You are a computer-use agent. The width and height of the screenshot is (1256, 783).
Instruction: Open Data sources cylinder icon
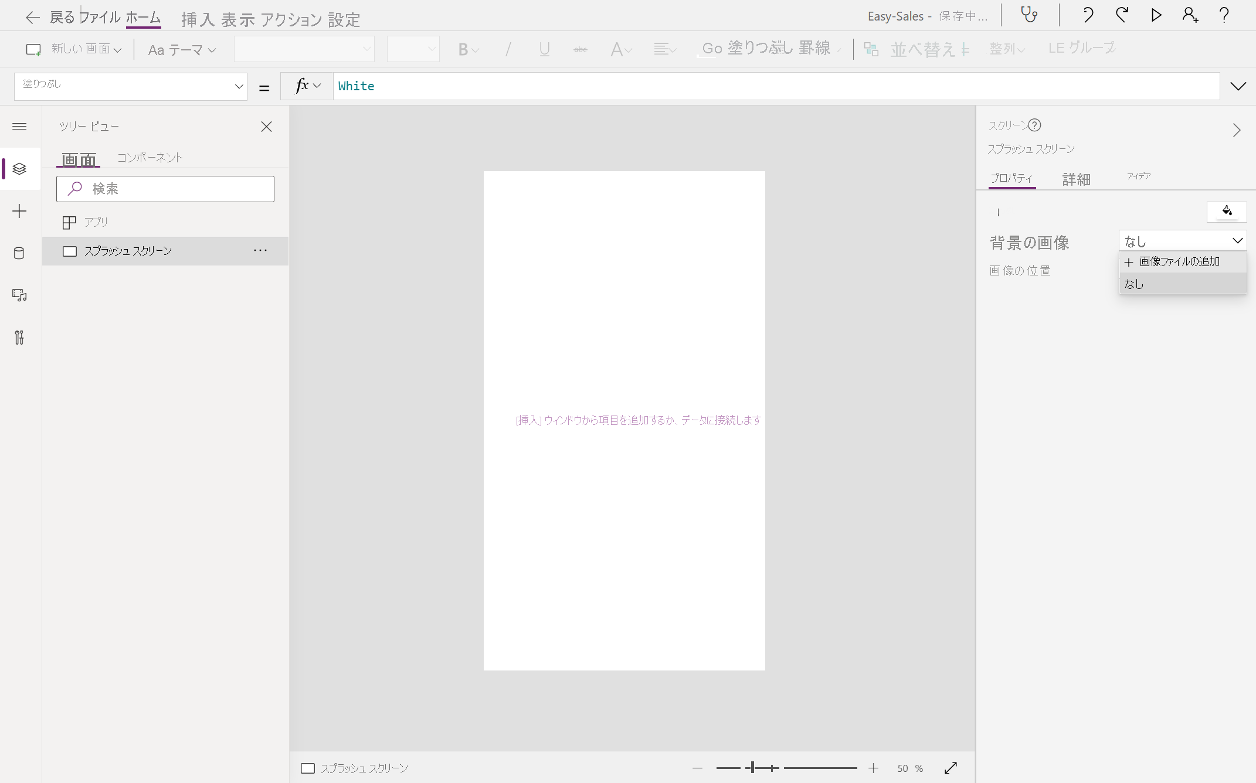click(x=19, y=253)
